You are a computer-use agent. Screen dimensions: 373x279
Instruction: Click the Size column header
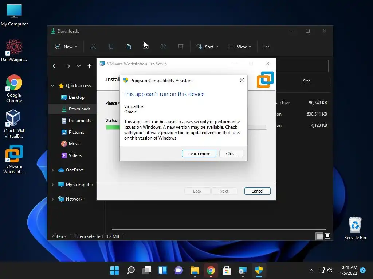[x=315, y=81]
